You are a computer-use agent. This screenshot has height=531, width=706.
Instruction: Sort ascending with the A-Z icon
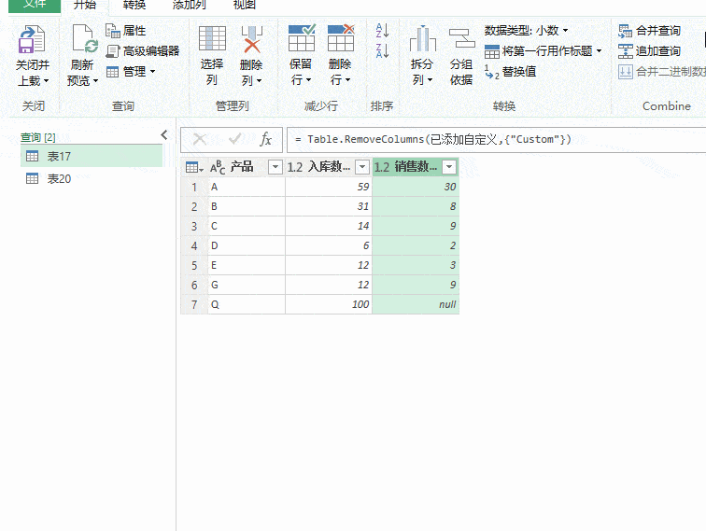pyautogui.click(x=382, y=31)
